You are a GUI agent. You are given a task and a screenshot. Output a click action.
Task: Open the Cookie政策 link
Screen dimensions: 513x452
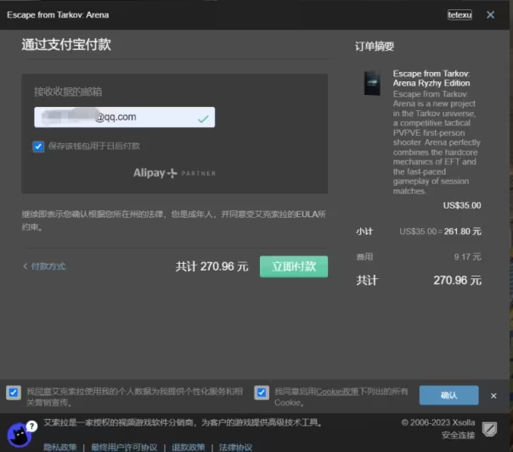pyautogui.click(x=337, y=391)
